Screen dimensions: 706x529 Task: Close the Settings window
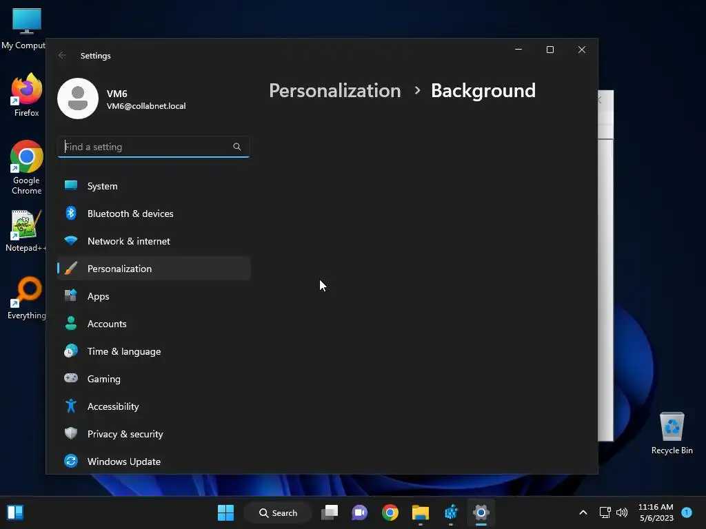pos(582,50)
